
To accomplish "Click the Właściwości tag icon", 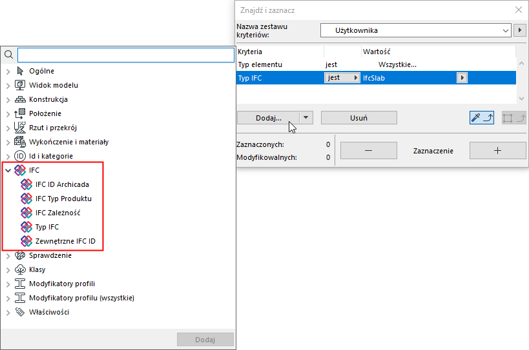I will 20,312.
